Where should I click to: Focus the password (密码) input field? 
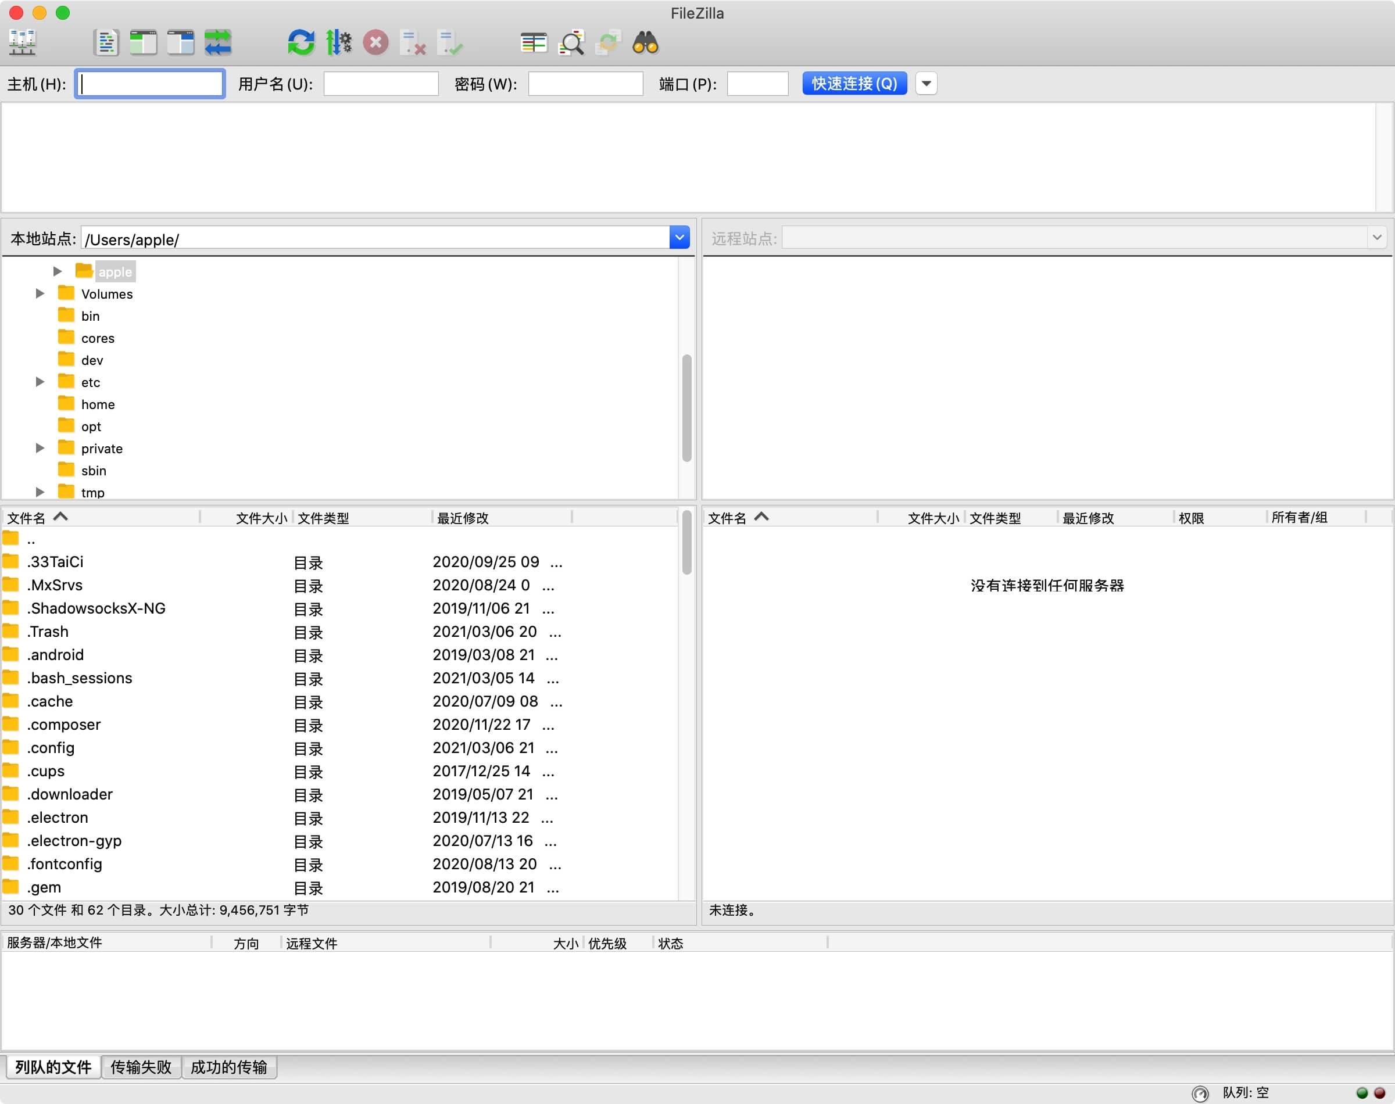tap(586, 84)
